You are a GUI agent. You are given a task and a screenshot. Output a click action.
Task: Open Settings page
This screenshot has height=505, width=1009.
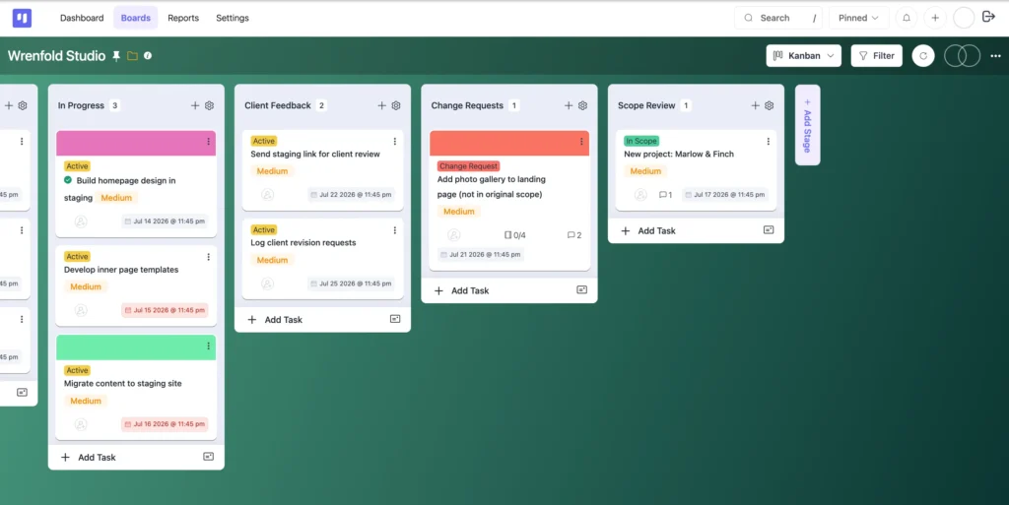tap(233, 18)
